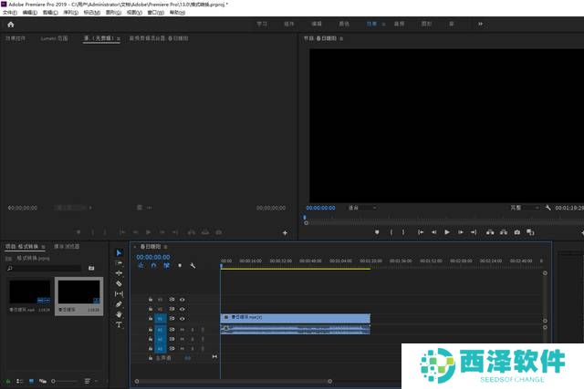Select the Type tool

119,324
